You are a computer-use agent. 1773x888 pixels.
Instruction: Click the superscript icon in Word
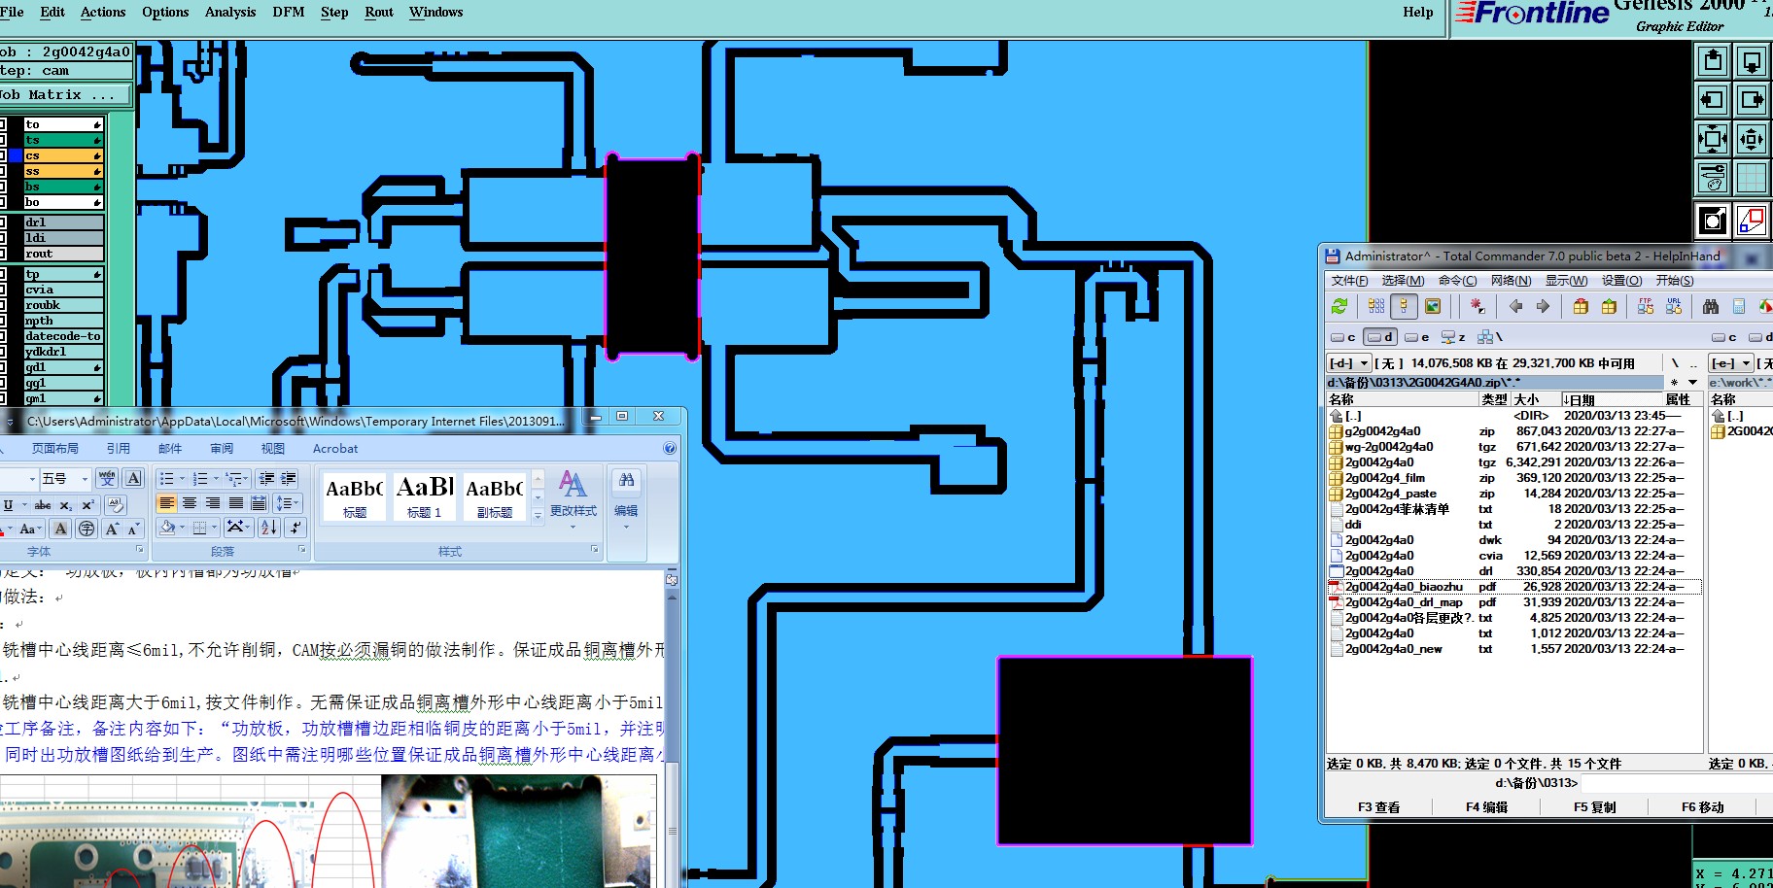pos(87,505)
